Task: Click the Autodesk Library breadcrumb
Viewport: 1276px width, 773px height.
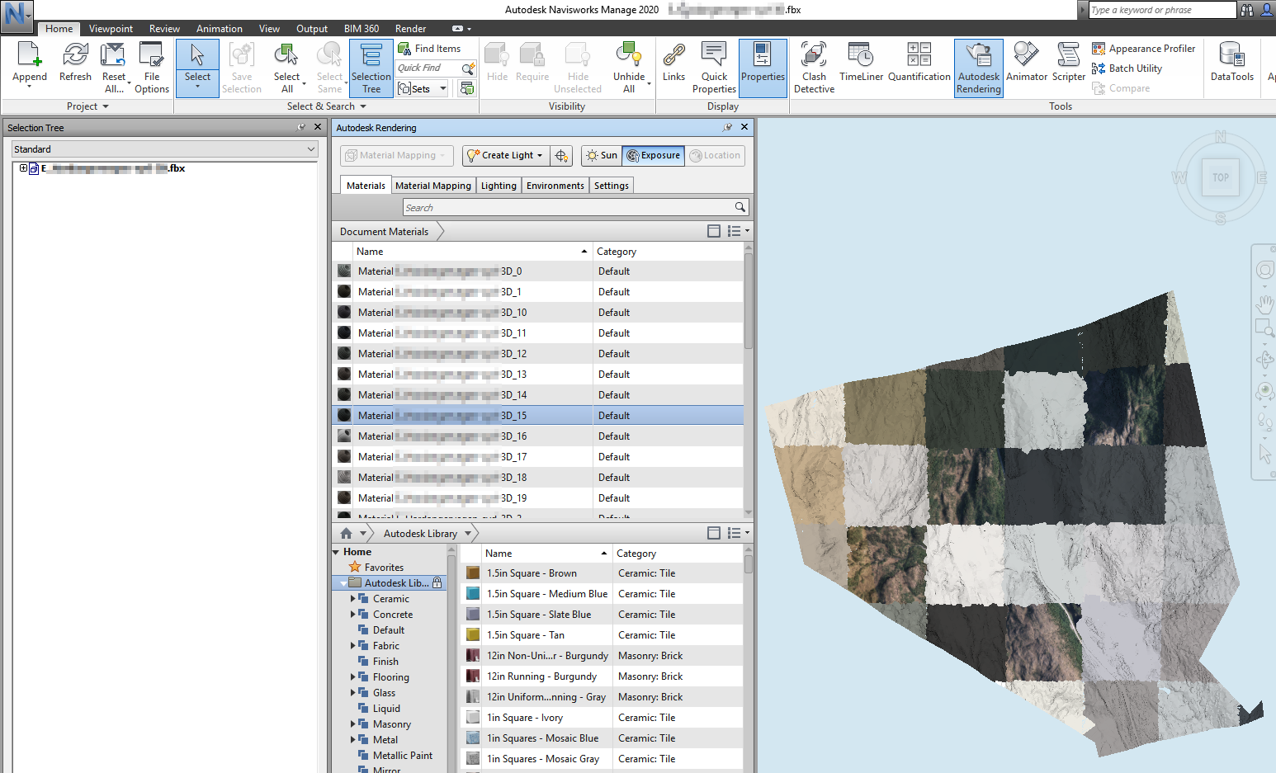Action: (x=420, y=534)
